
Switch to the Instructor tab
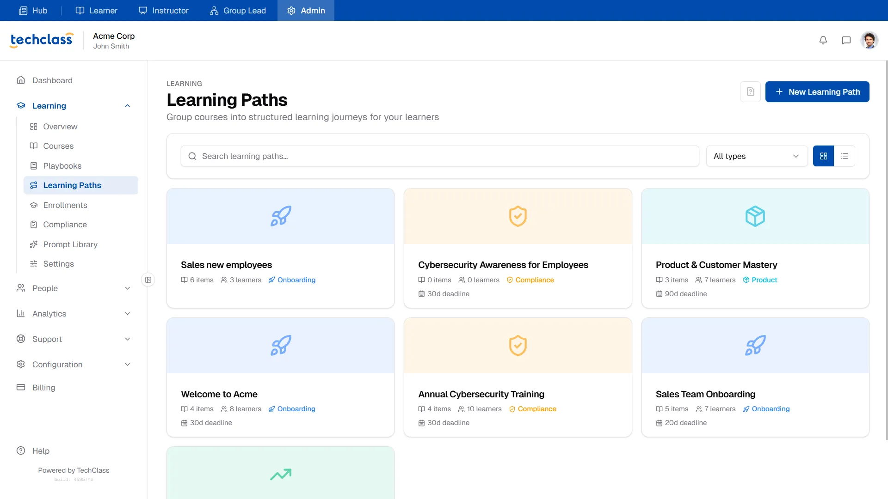click(x=164, y=10)
